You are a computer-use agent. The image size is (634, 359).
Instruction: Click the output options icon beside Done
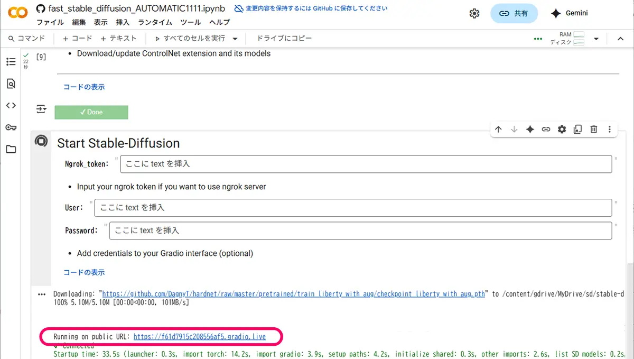41,109
